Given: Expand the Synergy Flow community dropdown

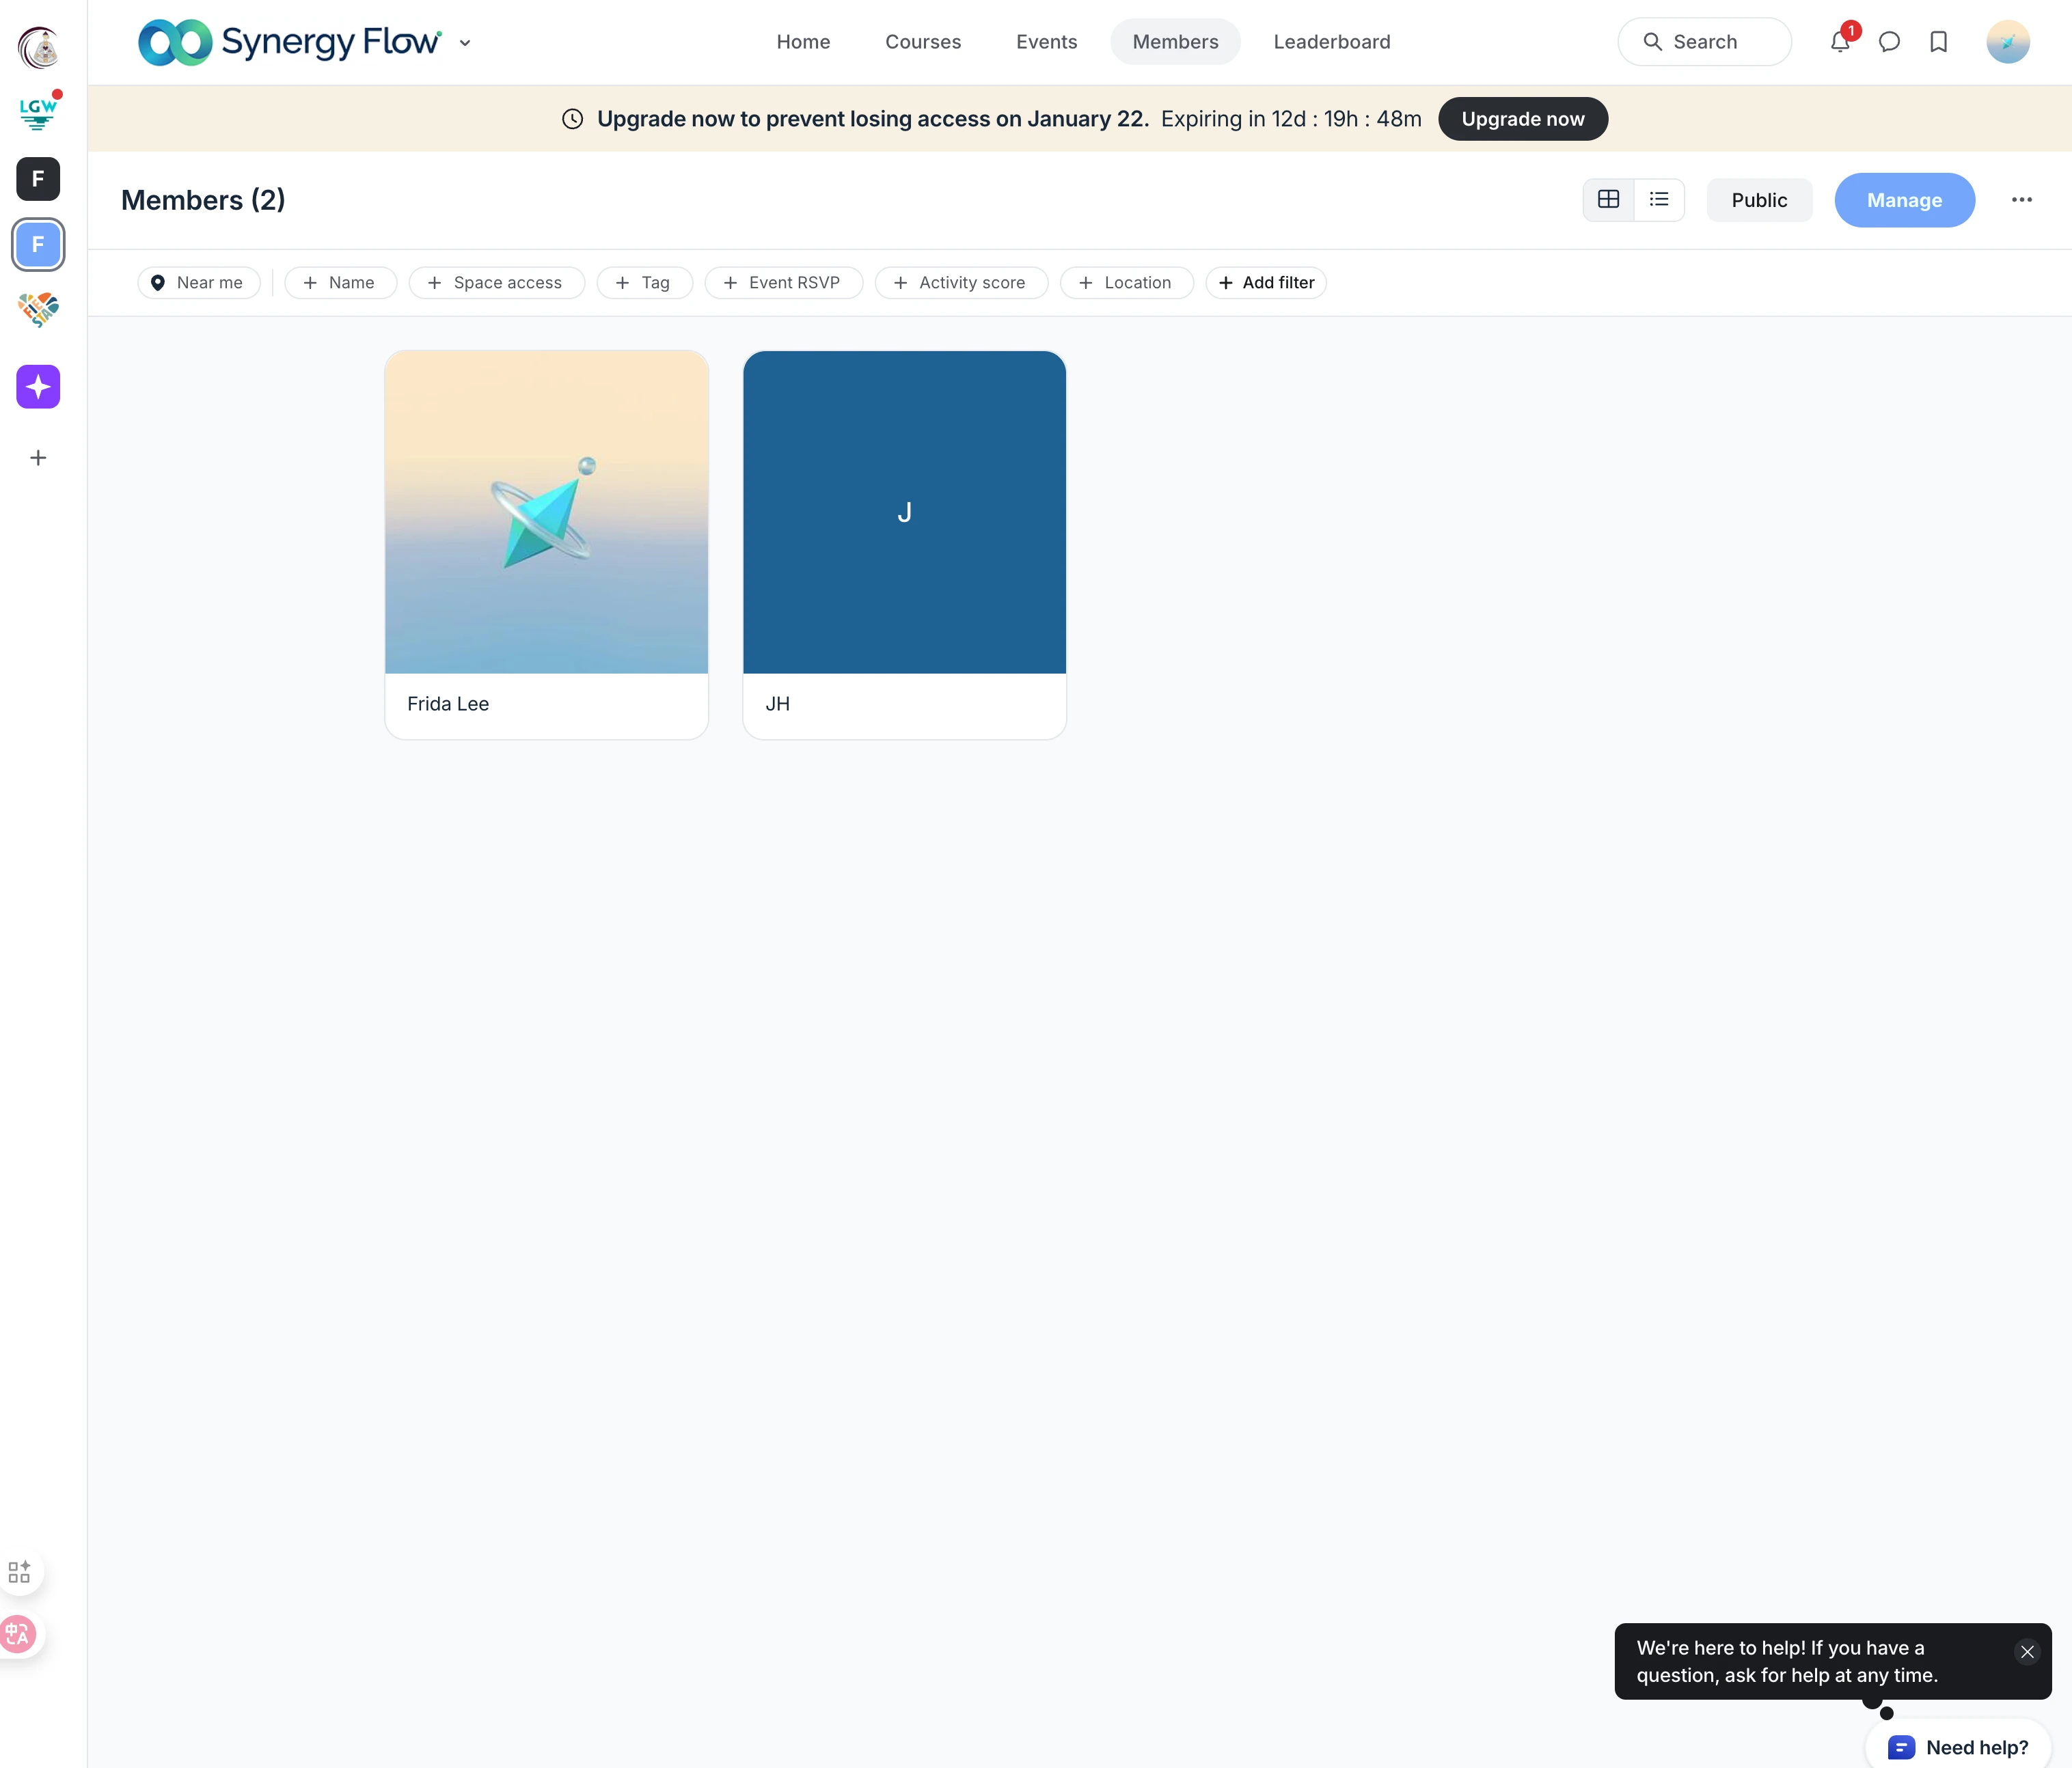Looking at the screenshot, I should coord(465,43).
